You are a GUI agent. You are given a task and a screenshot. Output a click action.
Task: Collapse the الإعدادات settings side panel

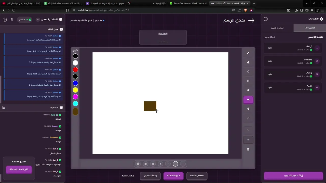pyautogui.click(x=266, y=19)
